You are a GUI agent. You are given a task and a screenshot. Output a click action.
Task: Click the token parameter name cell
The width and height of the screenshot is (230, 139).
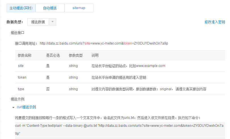coord(22,77)
